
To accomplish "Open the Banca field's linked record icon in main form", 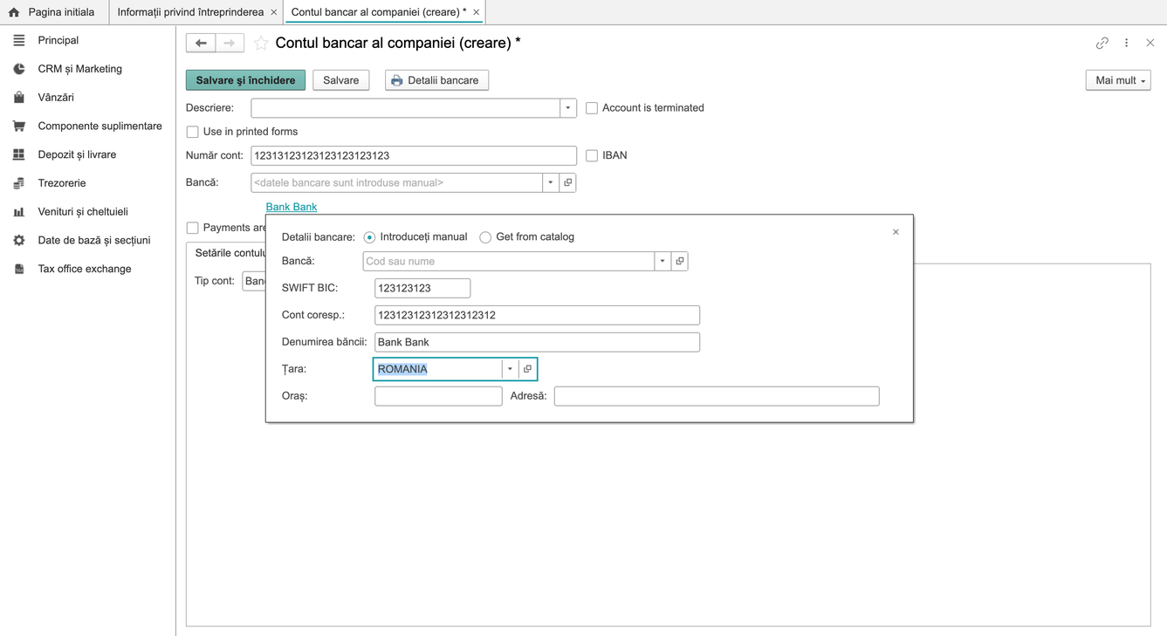I will [568, 182].
